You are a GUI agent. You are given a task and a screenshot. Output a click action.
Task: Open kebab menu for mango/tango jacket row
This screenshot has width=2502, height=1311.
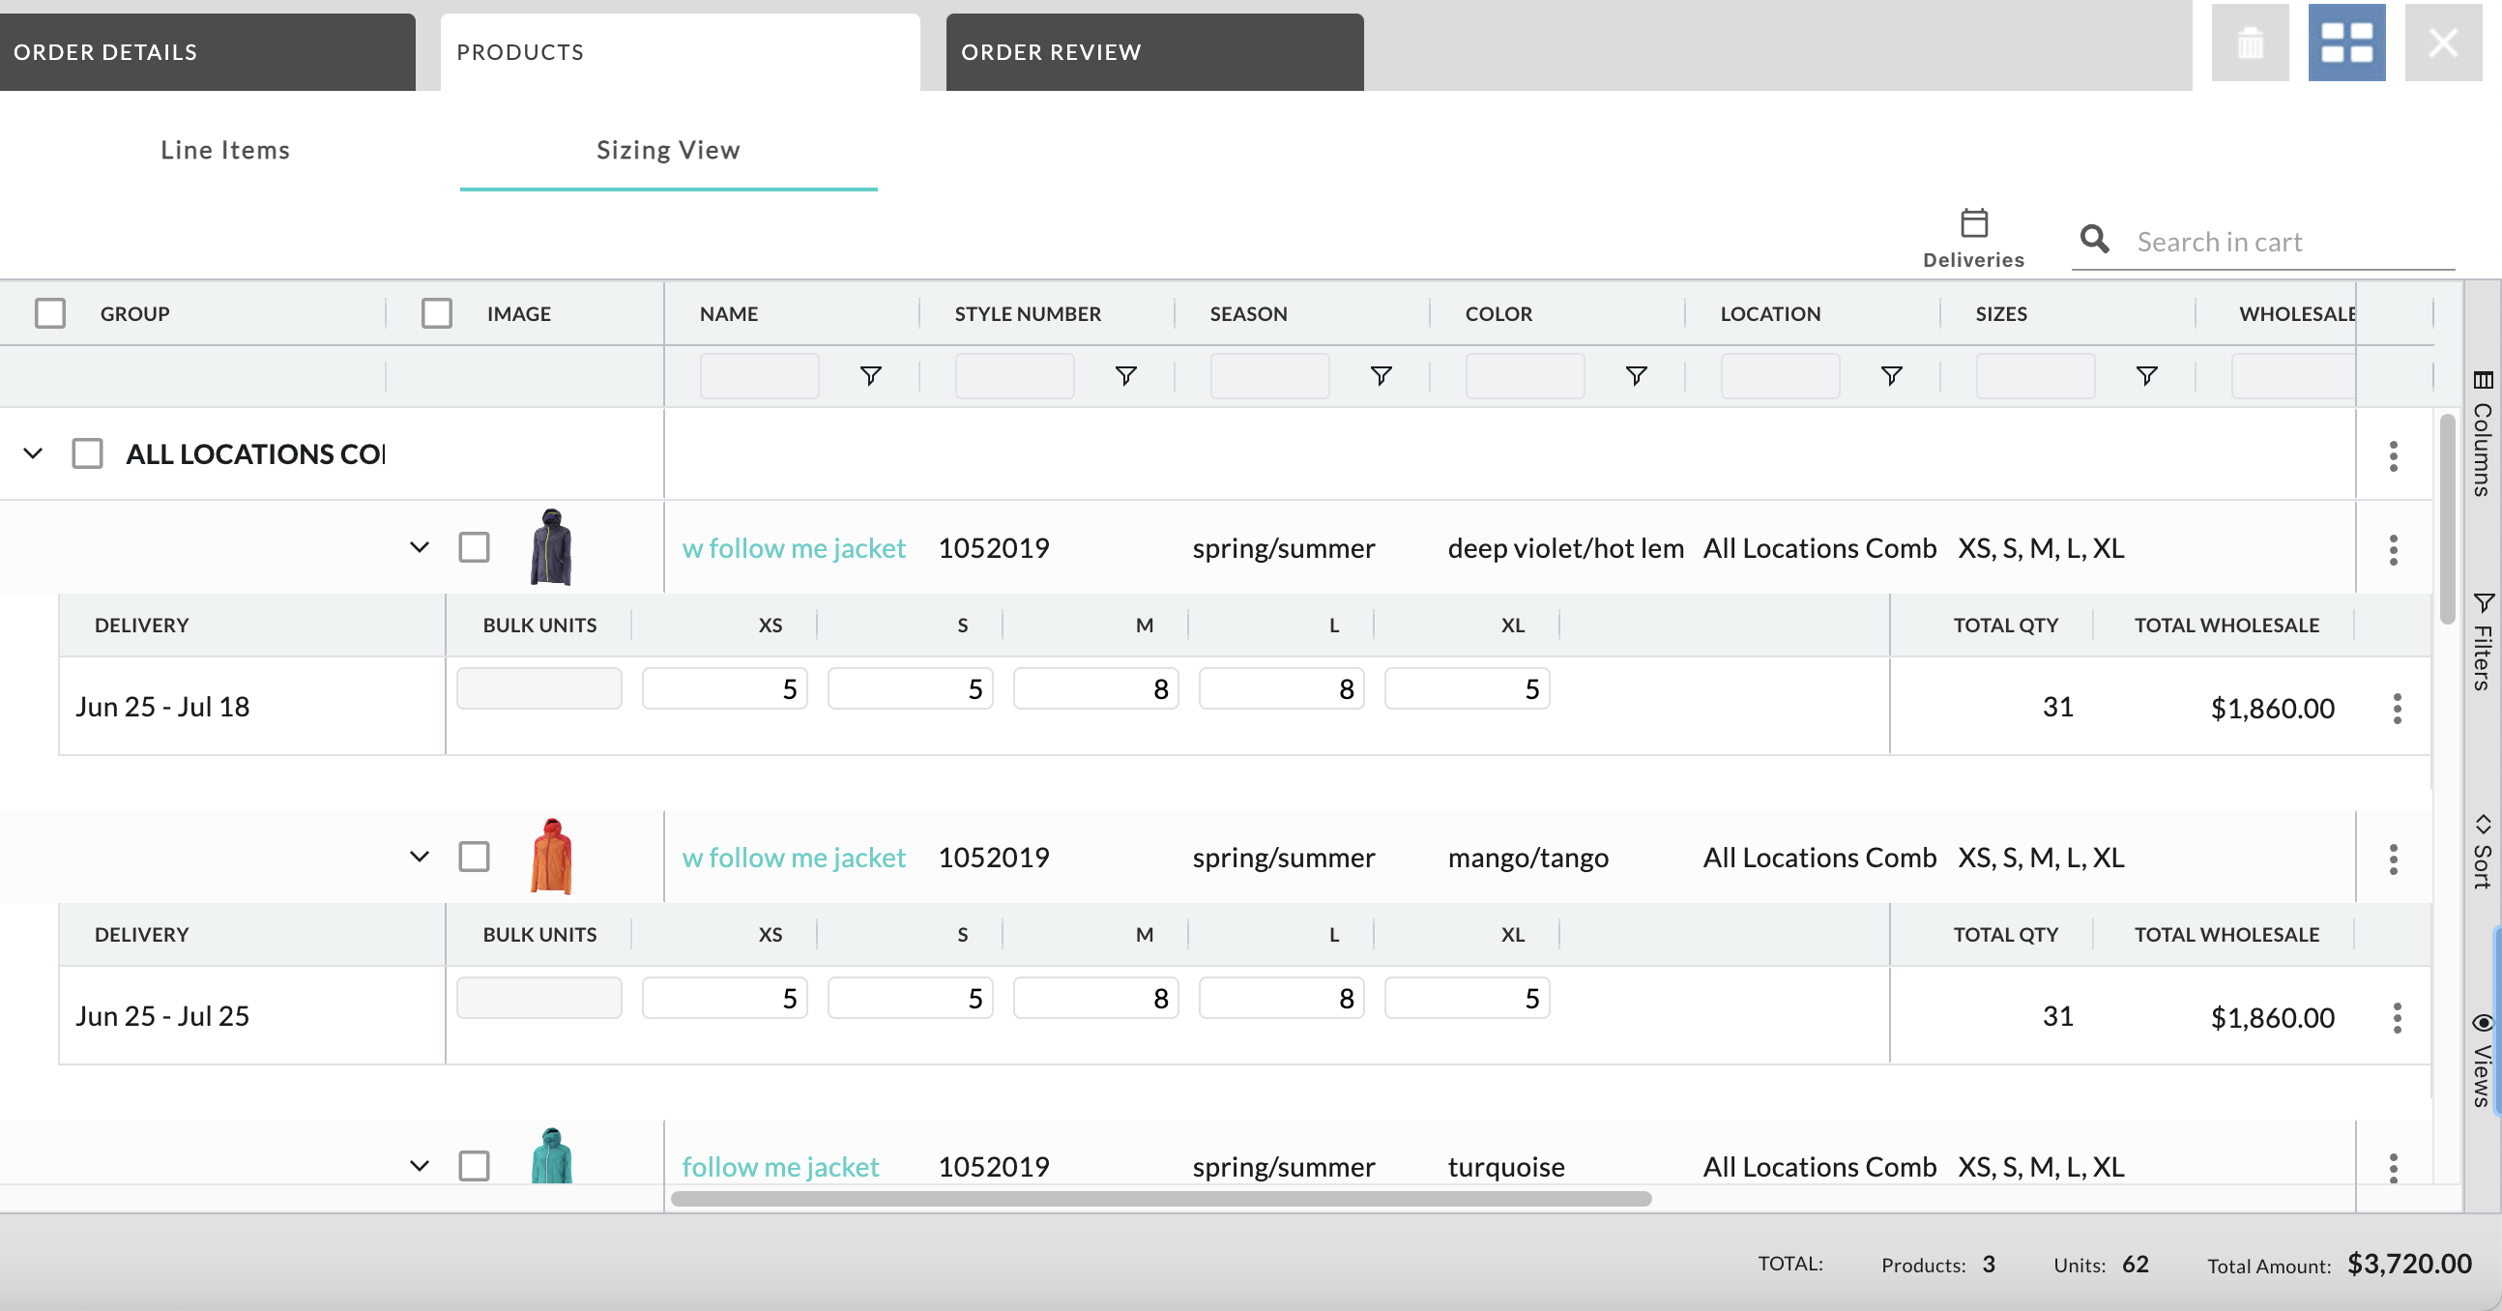[2393, 859]
